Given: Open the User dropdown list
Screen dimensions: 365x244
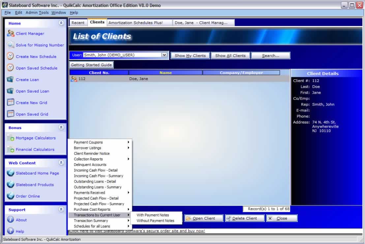Looking at the screenshot, I should (x=165, y=55).
